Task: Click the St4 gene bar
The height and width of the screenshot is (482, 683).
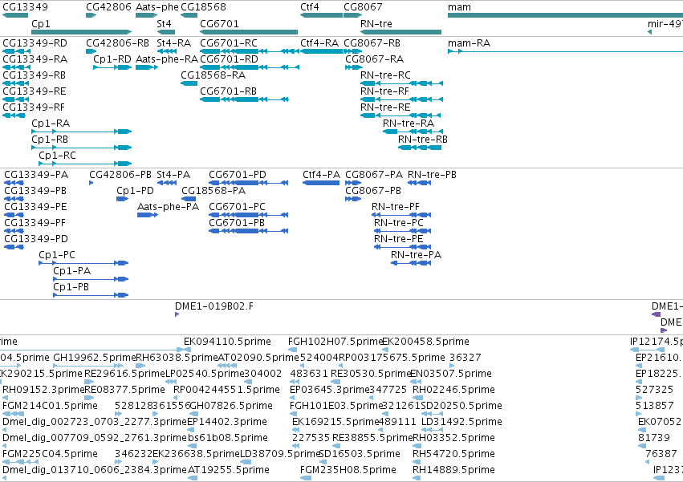Action: point(166,32)
